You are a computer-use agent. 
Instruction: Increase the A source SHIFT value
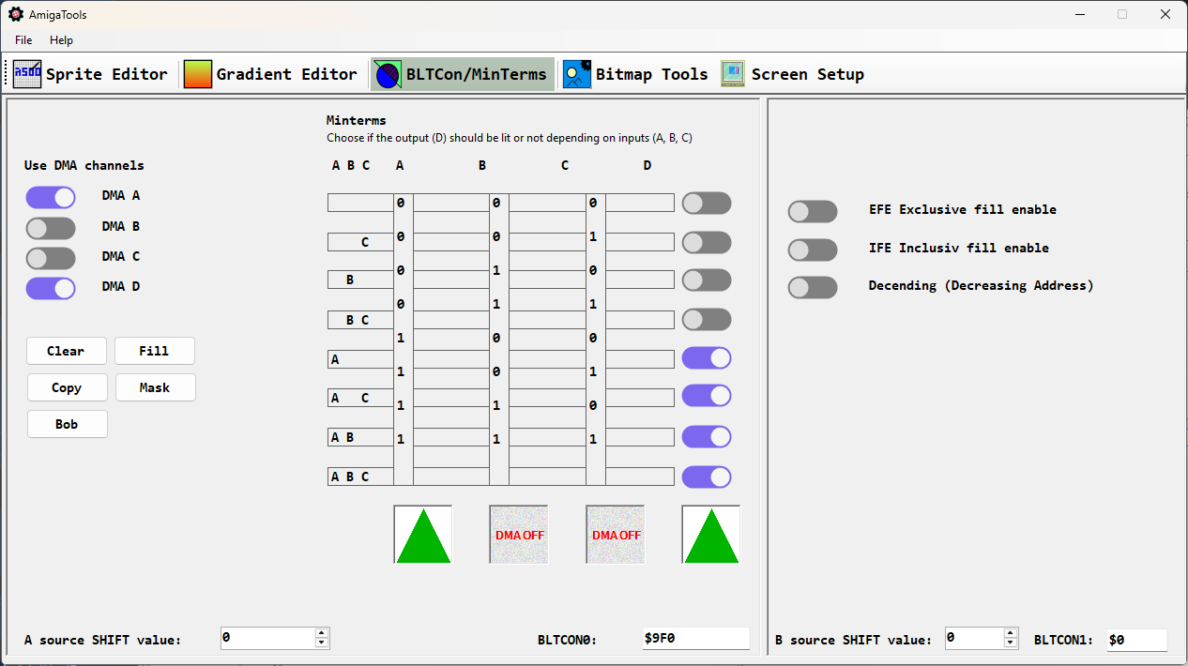tap(322, 633)
